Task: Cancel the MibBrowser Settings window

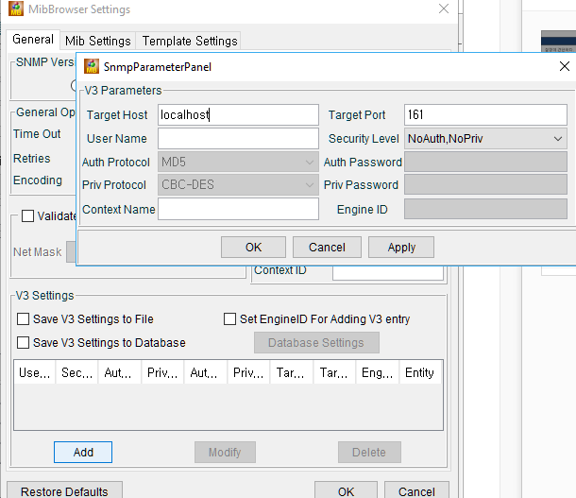Action: 416,490
